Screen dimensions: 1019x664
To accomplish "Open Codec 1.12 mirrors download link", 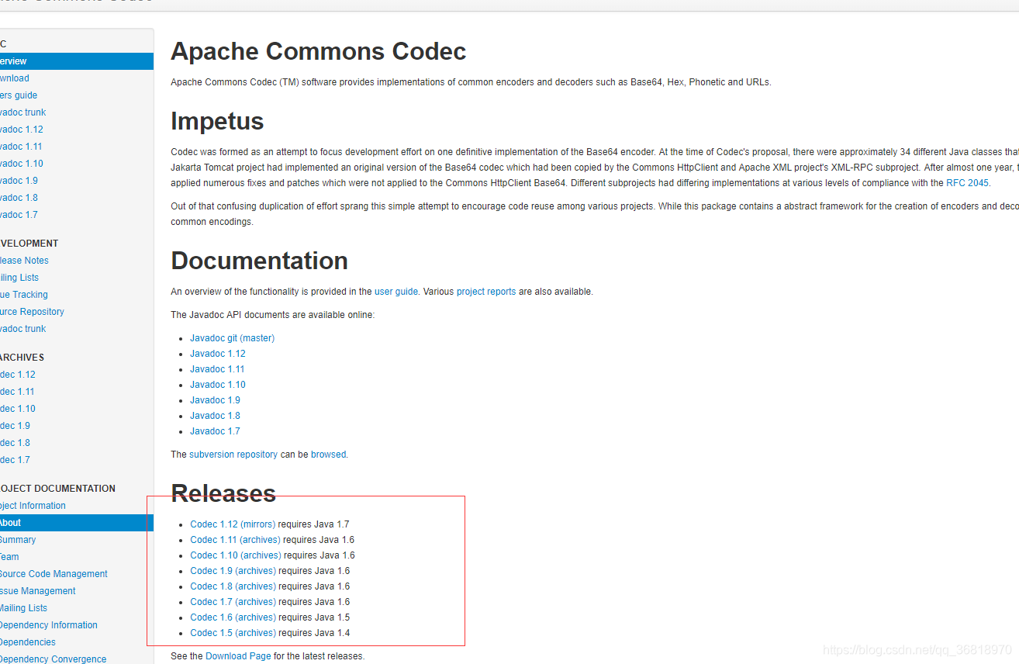I will tap(233, 524).
